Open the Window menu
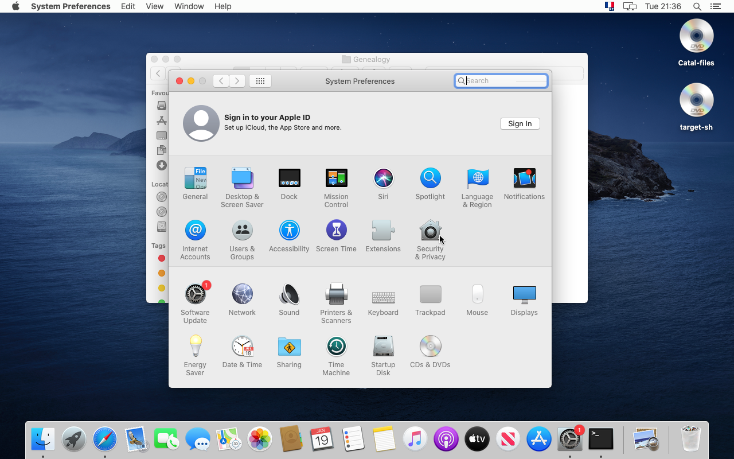Image resolution: width=734 pixels, height=459 pixels. click(x=189, y=6)
